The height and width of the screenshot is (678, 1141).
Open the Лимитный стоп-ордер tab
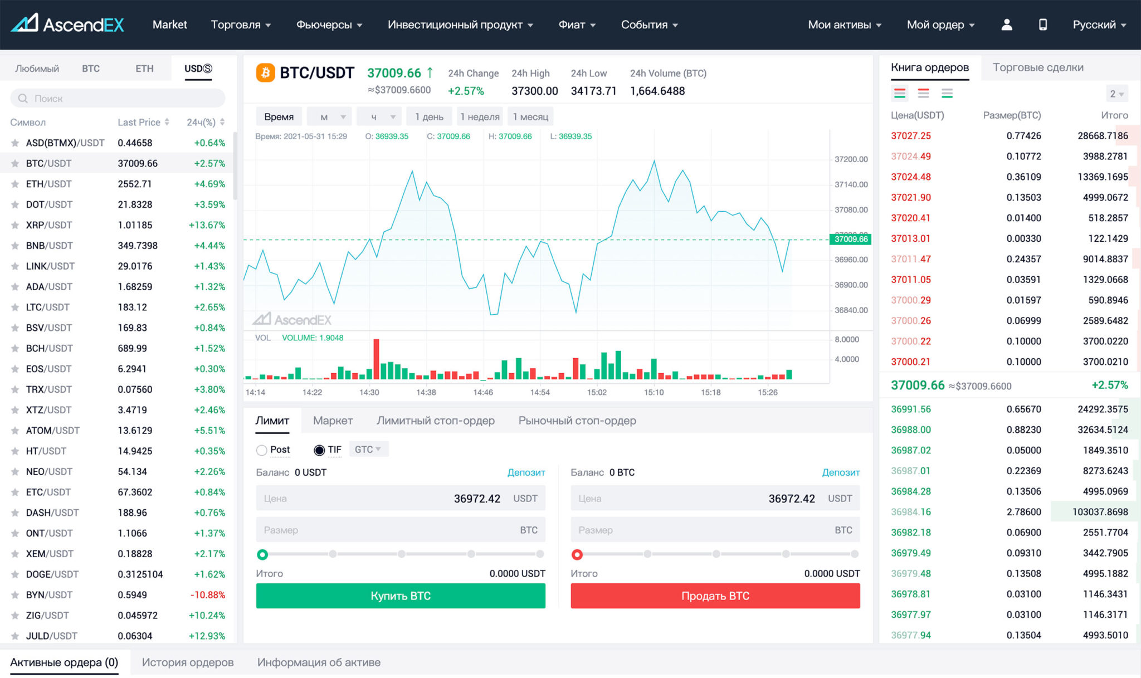435,421
